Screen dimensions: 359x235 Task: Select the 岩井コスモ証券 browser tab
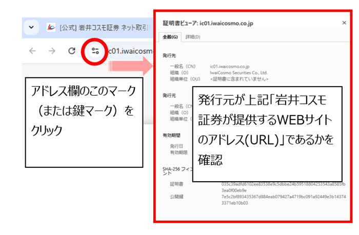pyautogui.click(x=98, y=28)
